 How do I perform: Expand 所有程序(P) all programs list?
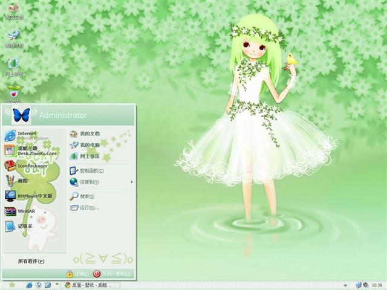tap(31, 261)
